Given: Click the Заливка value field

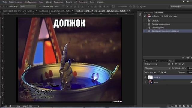Looking at the screenshot, I should click(189, 73).
